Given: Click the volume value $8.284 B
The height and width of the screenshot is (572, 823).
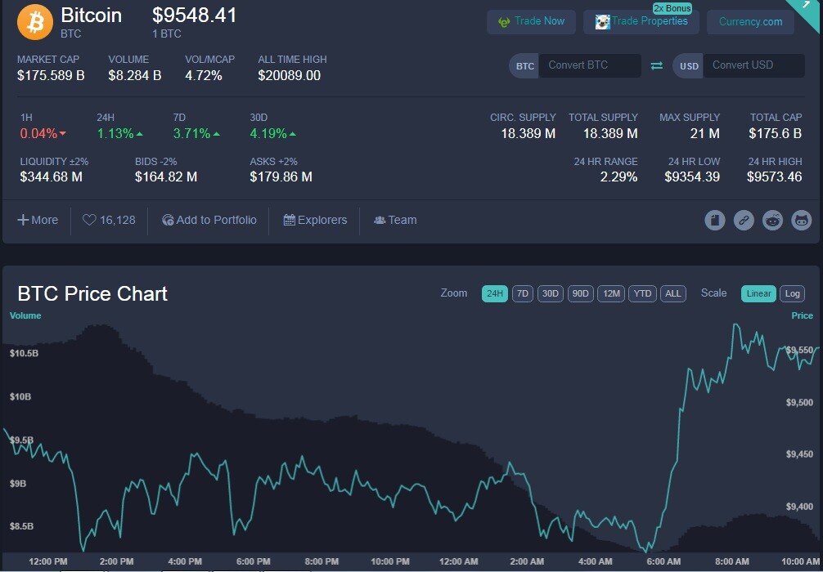Looking at the screenshot, I should (135, 75).
